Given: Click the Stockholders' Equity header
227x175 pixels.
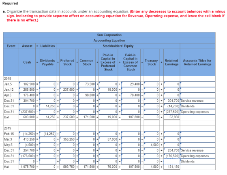Looking at the screenshot, I should pyautogui.click(x=118, y=46).
